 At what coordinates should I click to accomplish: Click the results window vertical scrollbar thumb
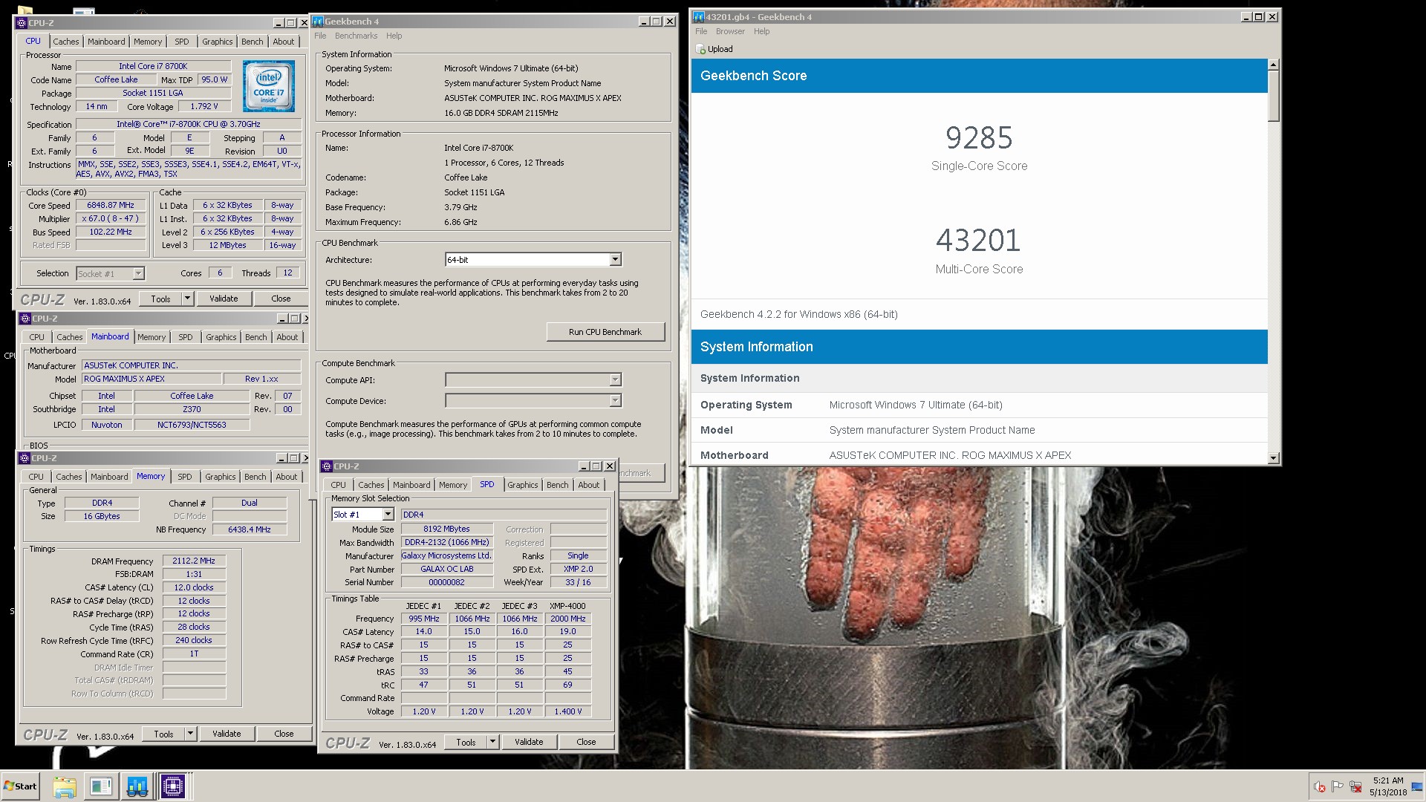pyautogui.click(x=1274, y=97)
